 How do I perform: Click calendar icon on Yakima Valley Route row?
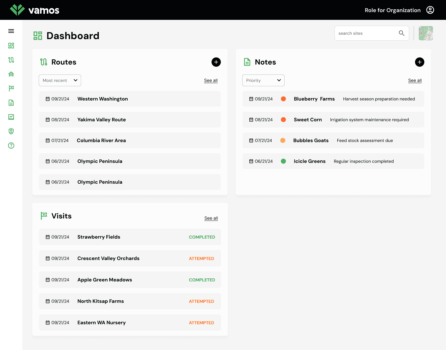tap(48, 120)
